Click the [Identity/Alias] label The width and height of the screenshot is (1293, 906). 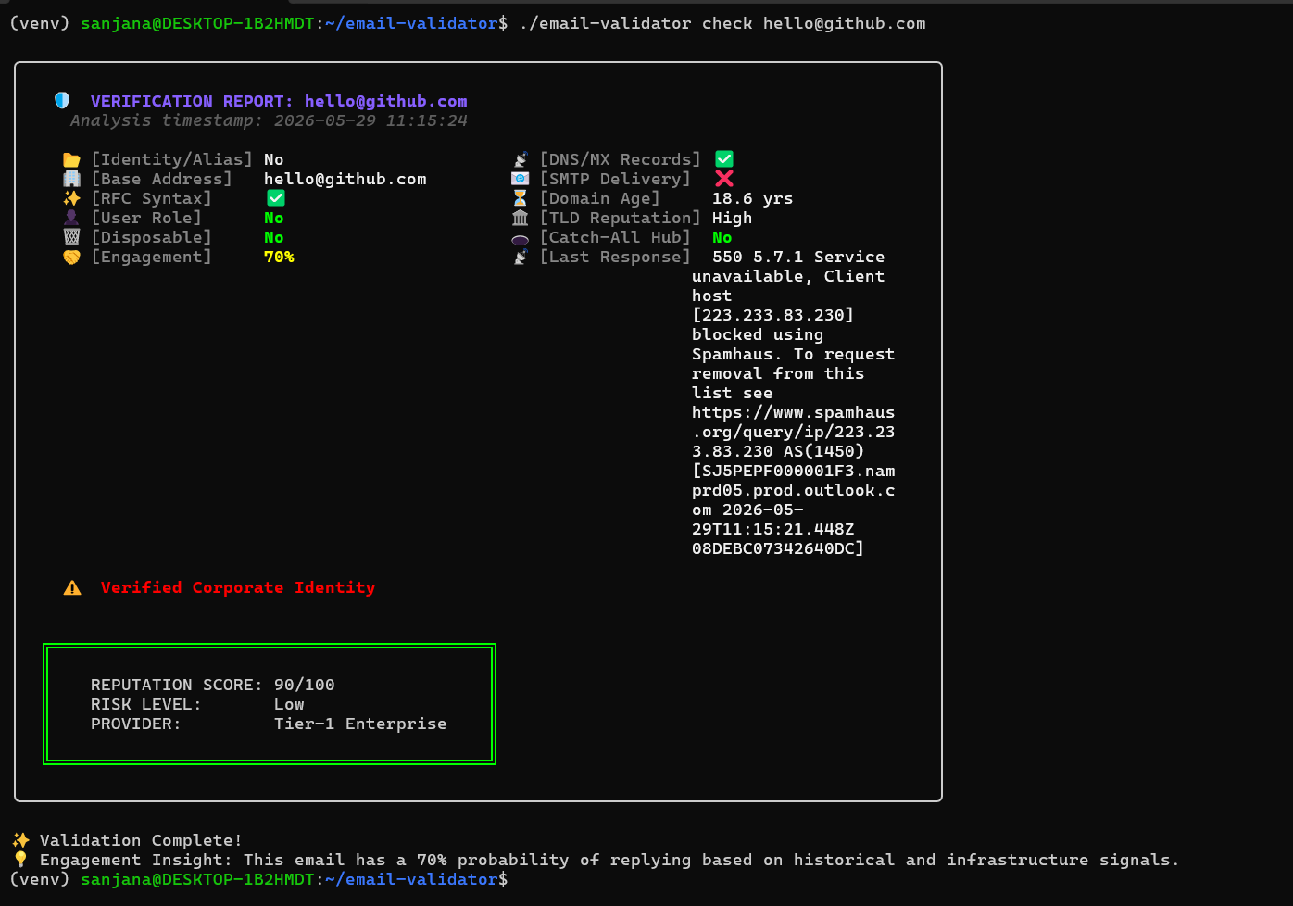(x=171, y=159)
